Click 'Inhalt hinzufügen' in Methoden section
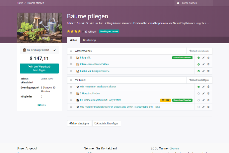The image size is (229, 153). point(199,80)
